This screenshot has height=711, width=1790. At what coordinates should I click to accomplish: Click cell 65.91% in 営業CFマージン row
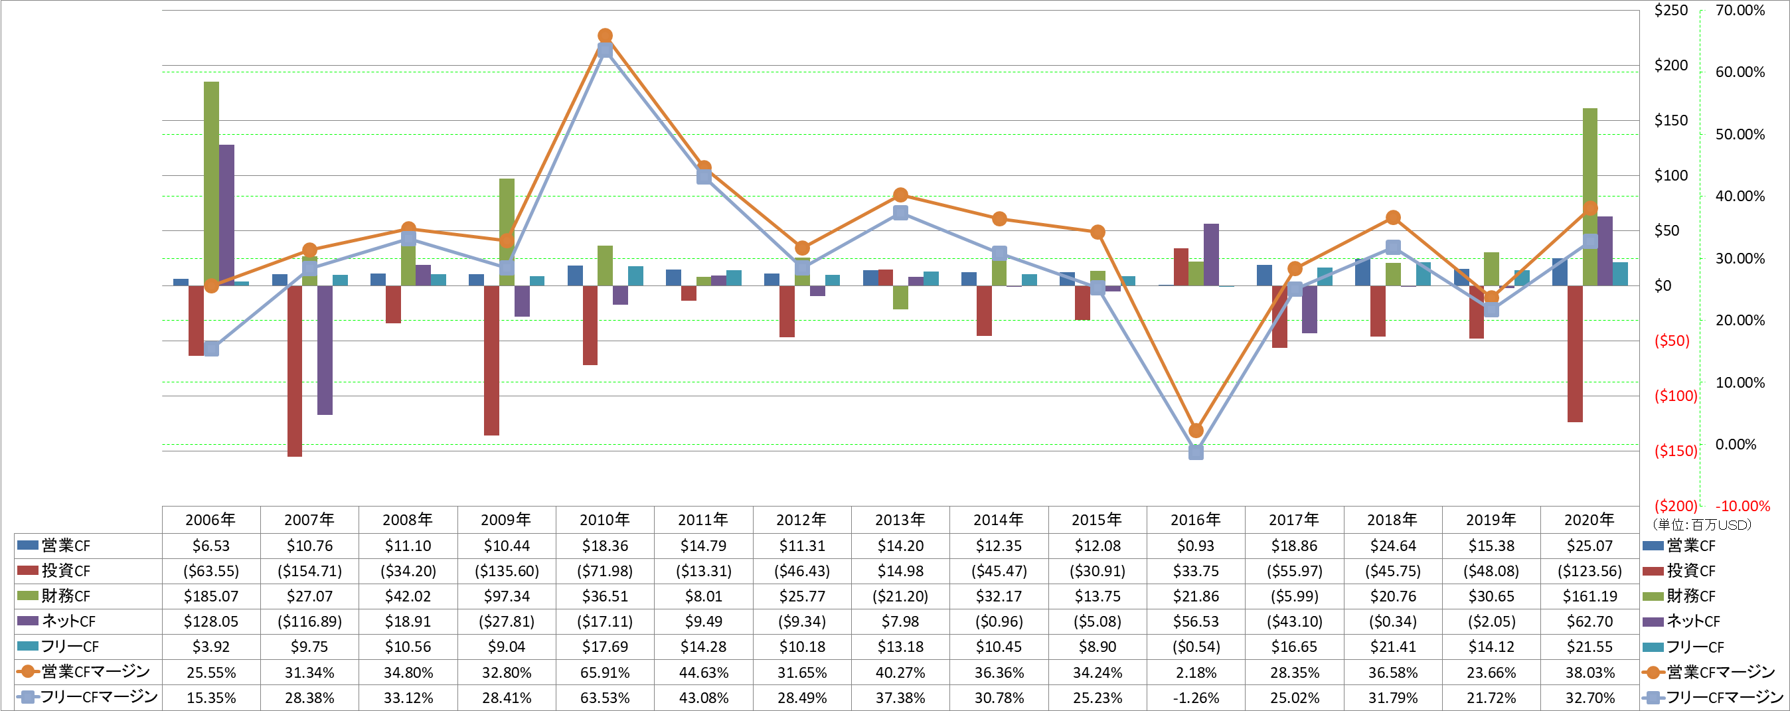coord(605,672)
